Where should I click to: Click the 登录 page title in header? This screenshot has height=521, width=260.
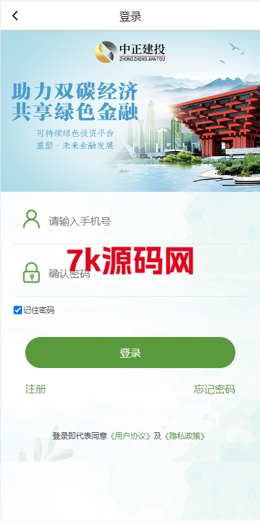130,16
